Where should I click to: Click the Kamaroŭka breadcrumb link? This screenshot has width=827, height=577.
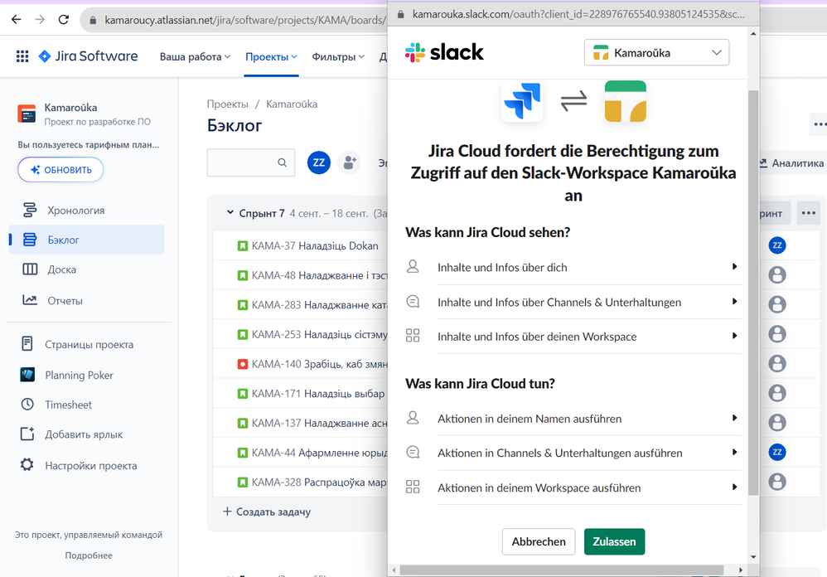[x=292, y=104]
